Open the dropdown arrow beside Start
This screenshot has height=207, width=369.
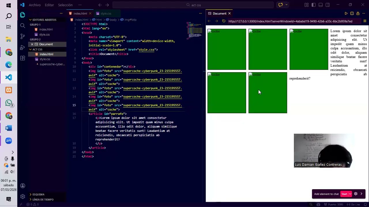[x=350, y=194]
